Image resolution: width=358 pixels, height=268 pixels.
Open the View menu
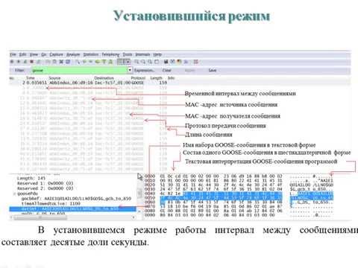point(34,54)
